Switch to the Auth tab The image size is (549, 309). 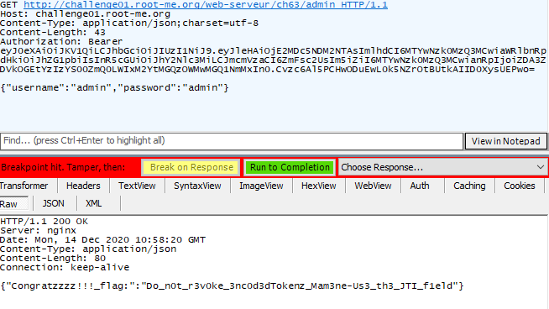[420, 186]
